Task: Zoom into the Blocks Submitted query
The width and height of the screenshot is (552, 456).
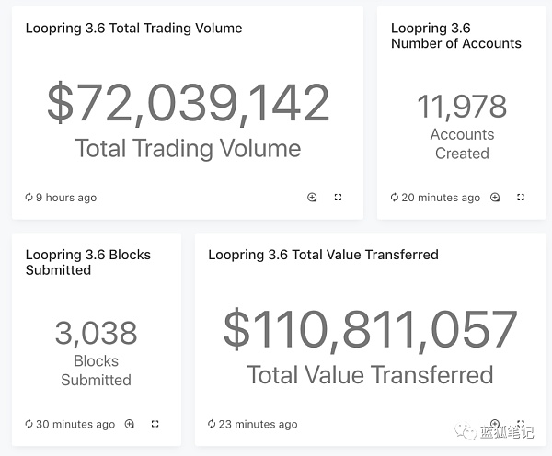Action: point(130,424)
